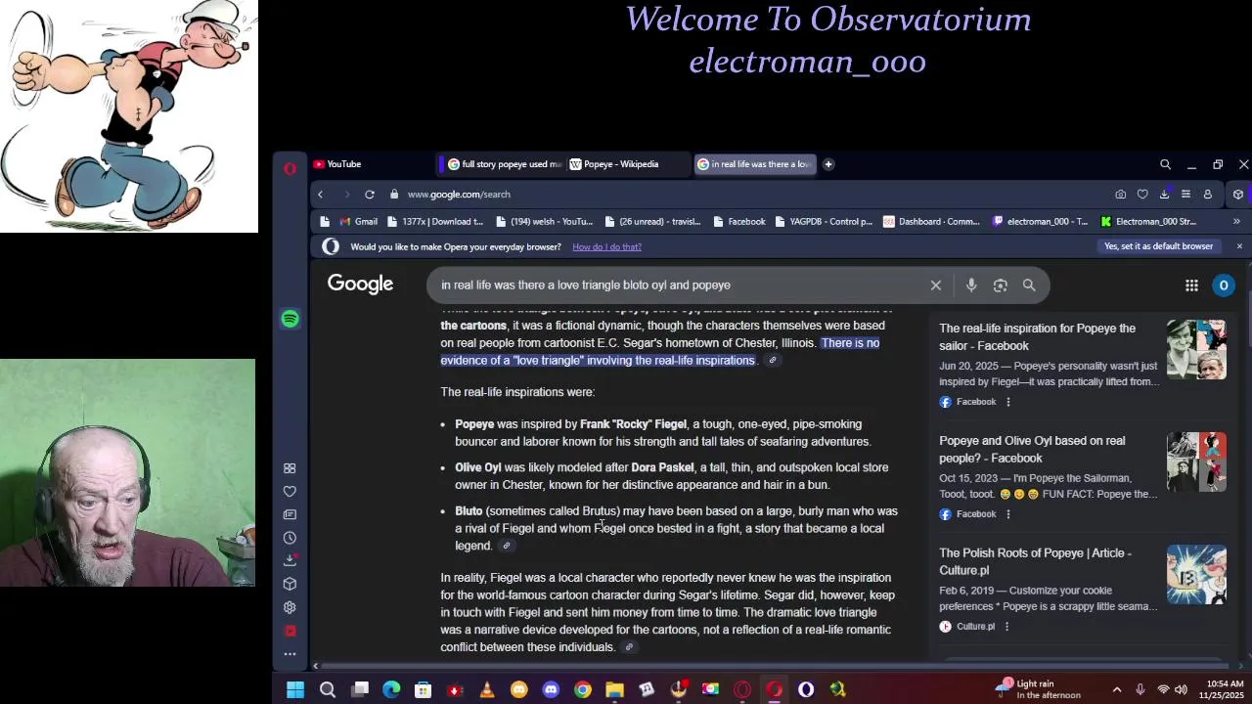This screenshot has height=704, width=1252.
Task: Start Google voice search
Action: 971,286
